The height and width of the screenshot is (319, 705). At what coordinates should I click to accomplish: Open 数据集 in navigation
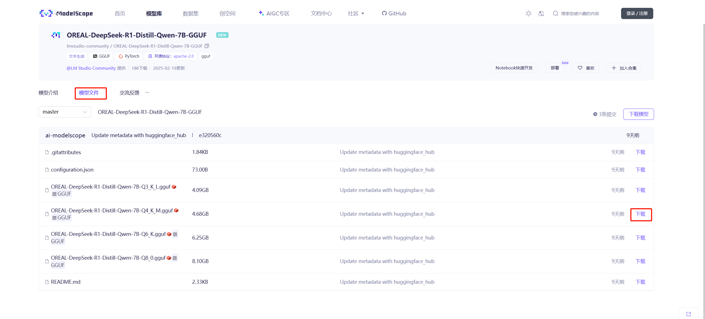tap(191, 13)
